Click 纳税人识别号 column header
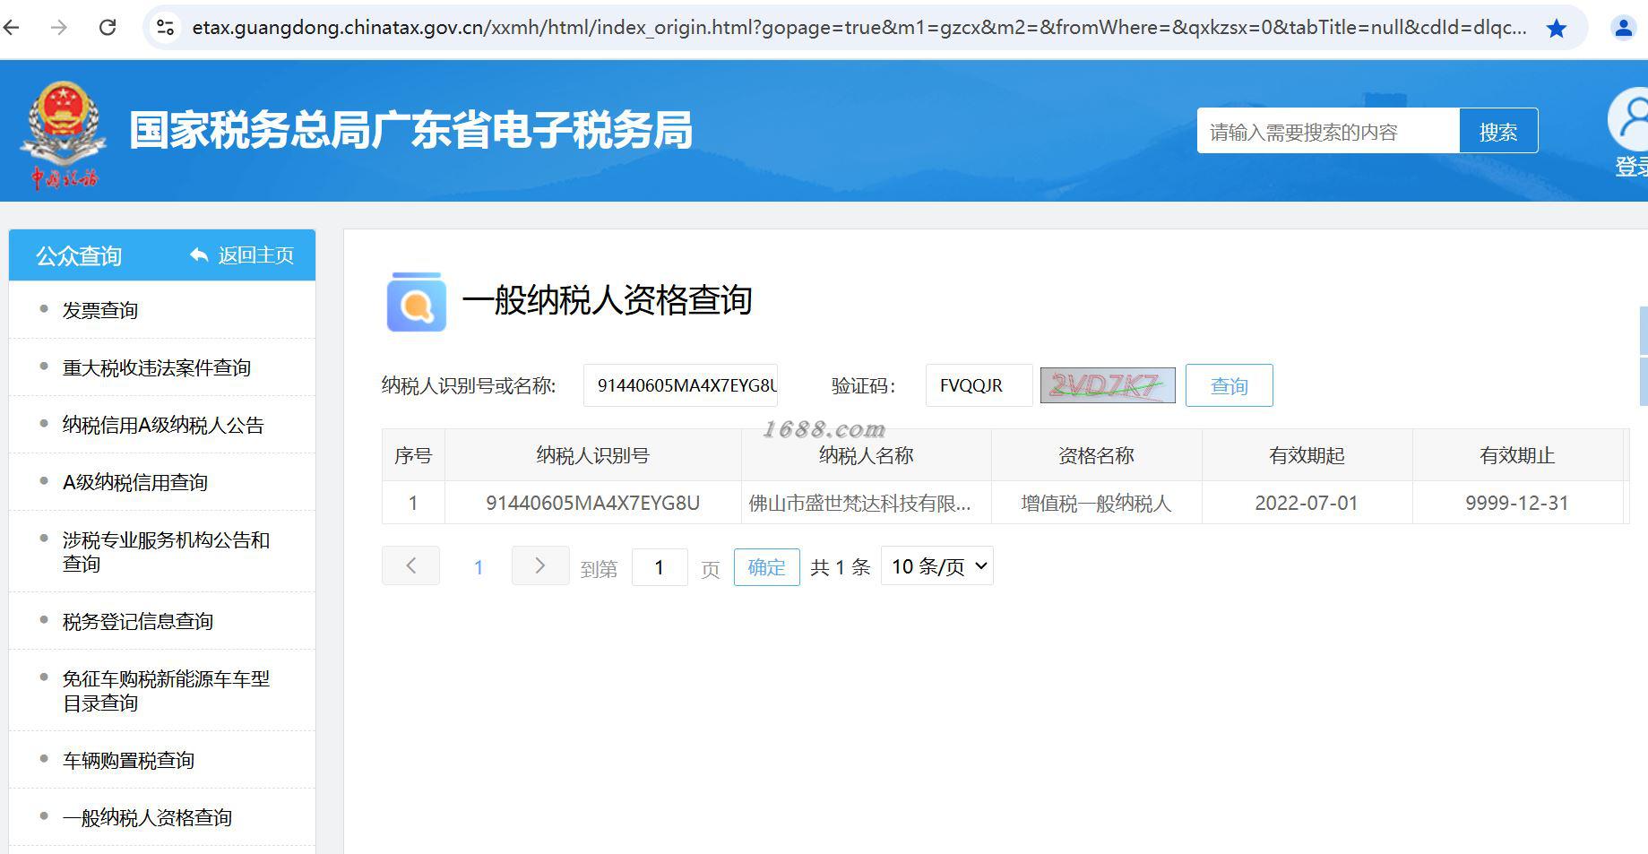Screen dimensions: 1648x854 click(x=592, y=455)
